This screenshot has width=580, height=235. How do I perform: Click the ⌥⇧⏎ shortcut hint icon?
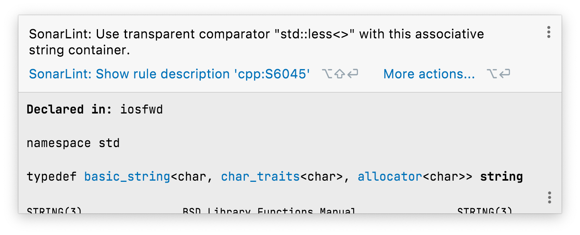(x=339, y=74)
